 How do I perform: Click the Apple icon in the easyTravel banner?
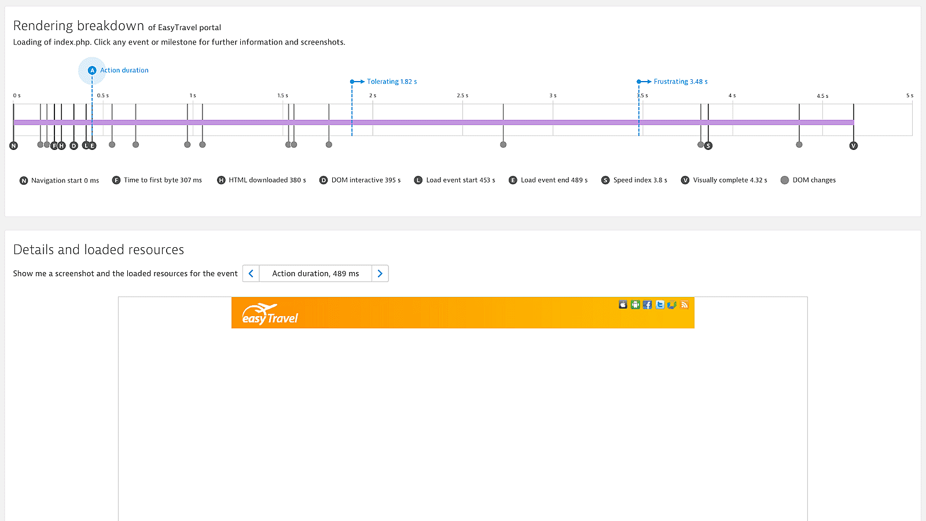coord(623,304)
